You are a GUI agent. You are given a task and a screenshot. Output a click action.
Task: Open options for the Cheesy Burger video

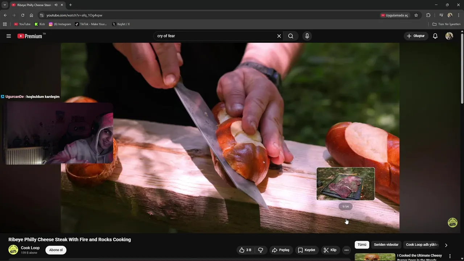[450, 256]
